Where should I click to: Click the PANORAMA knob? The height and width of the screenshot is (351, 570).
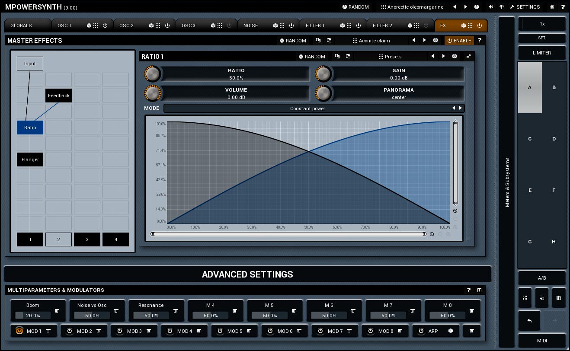coord(323,93)
